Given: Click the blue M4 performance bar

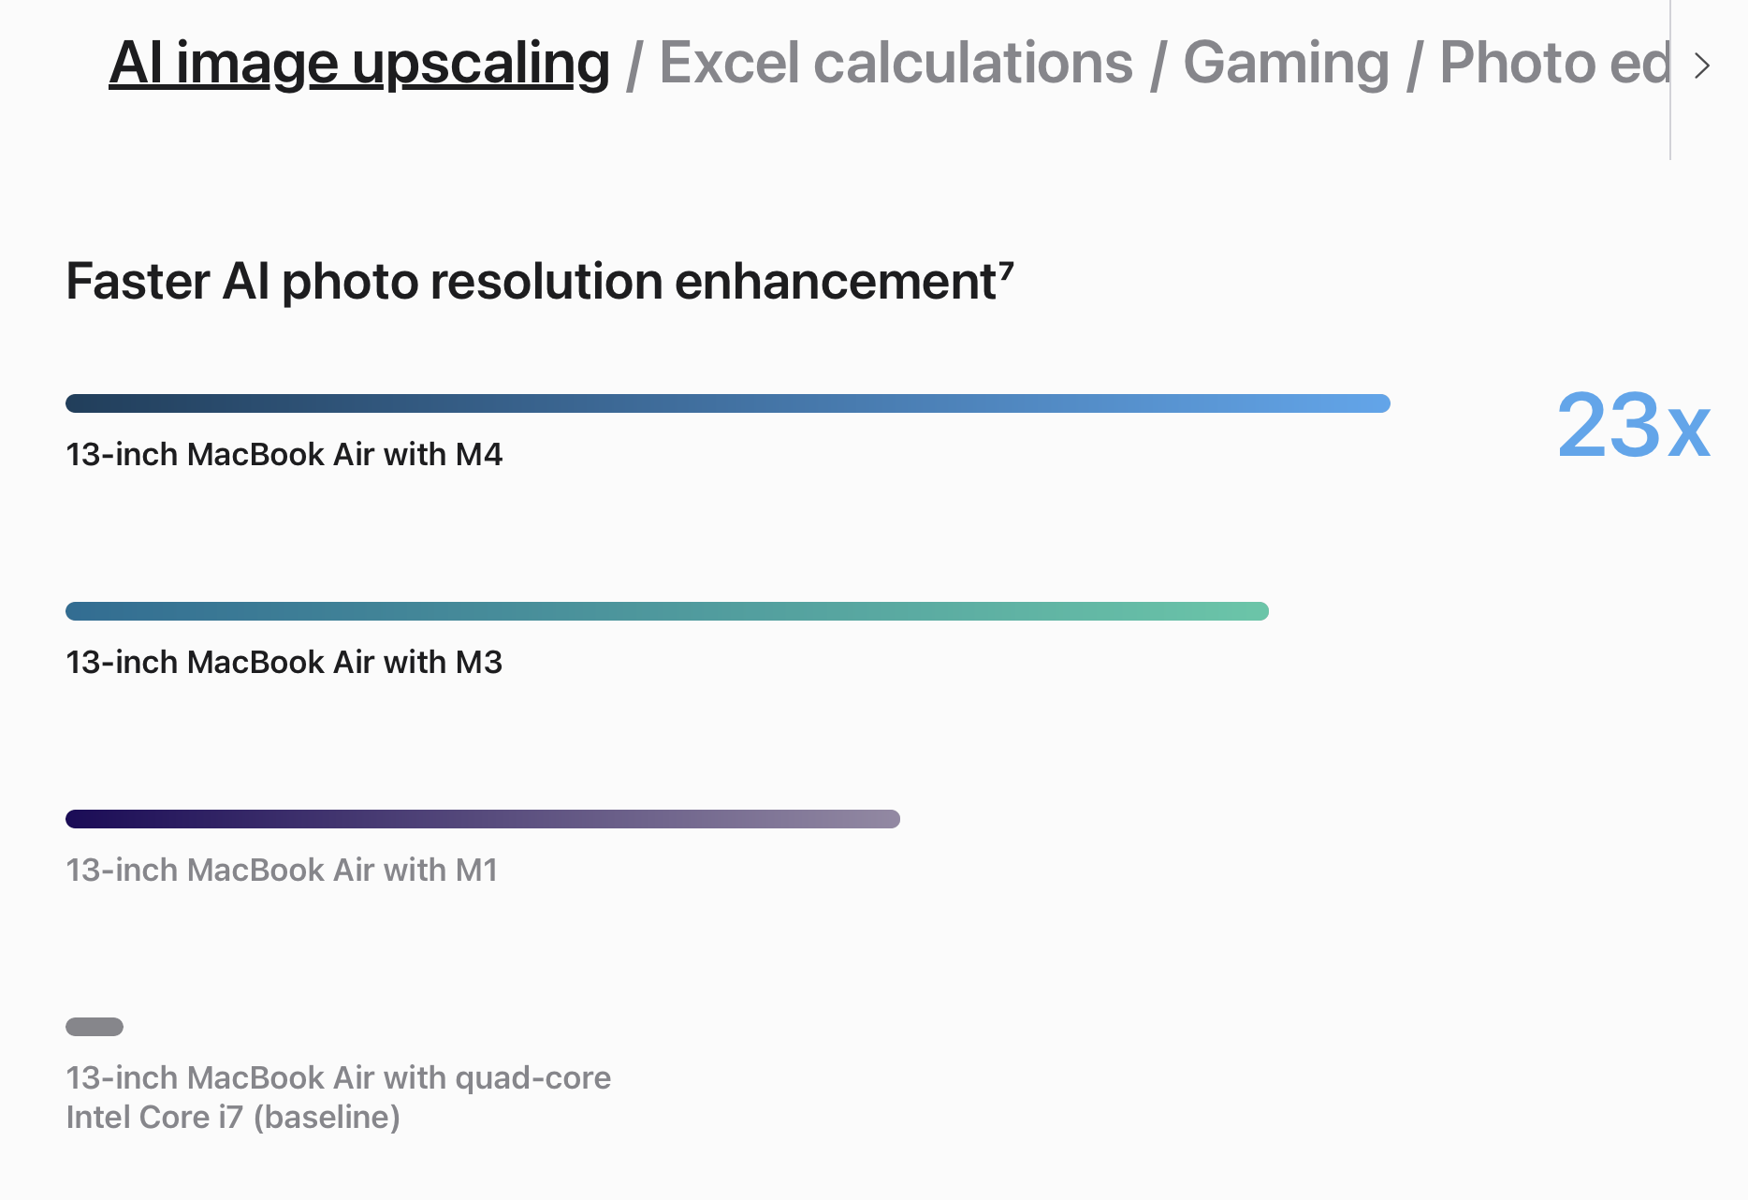Looking at the screenshot, I should (x=728, y=403).
